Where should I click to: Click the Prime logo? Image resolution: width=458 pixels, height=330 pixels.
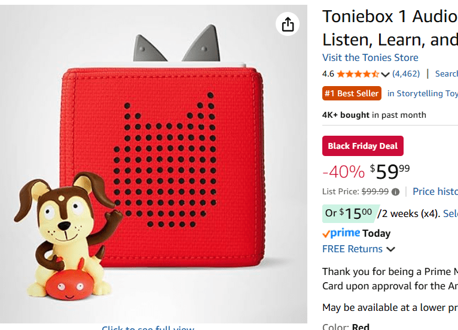pos(341,233)
